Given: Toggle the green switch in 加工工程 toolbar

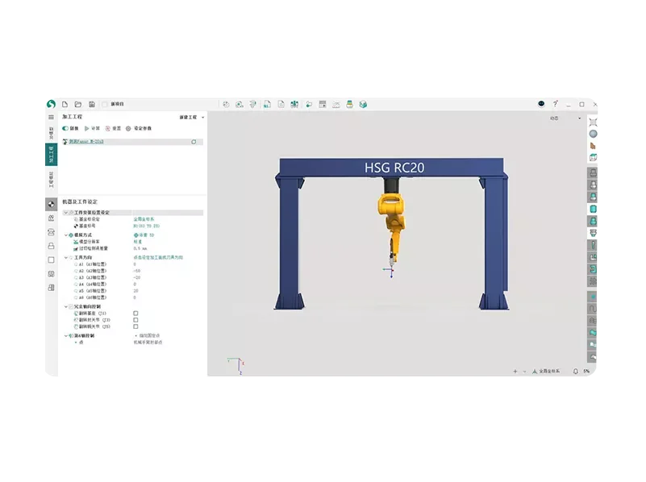Looking at the screenshot, I should (x=65, y=128).
